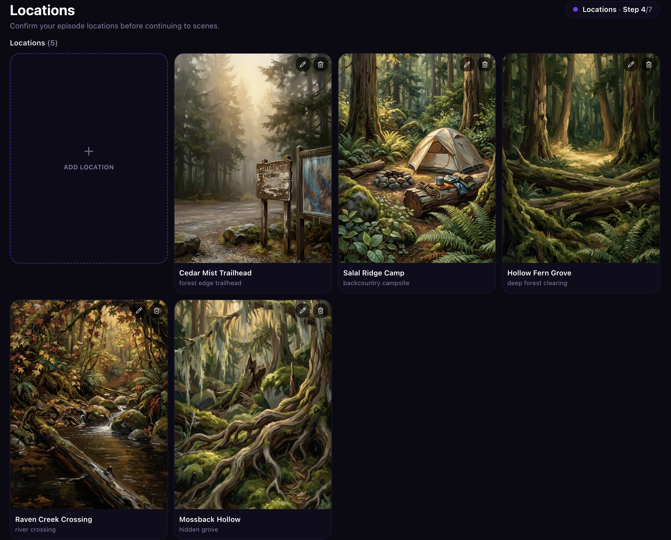671x540 pixels.
Task: Open the Salal Ridge Camp tent image
Action: 417,158
